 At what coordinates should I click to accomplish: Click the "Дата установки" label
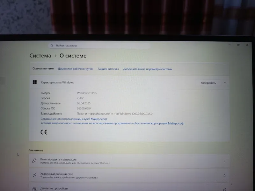pyautogui.click(x=51, y=103)
